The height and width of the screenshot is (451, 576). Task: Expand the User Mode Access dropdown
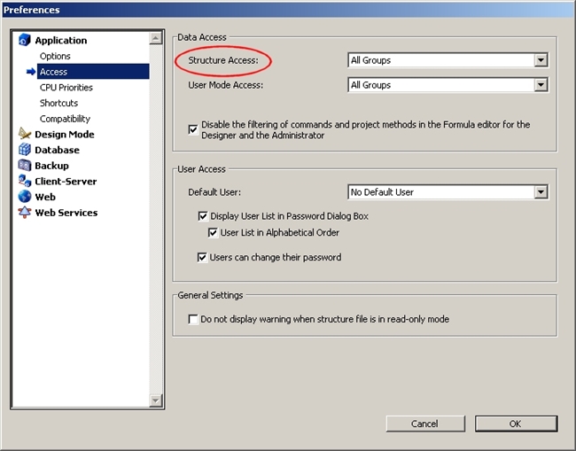541,85
